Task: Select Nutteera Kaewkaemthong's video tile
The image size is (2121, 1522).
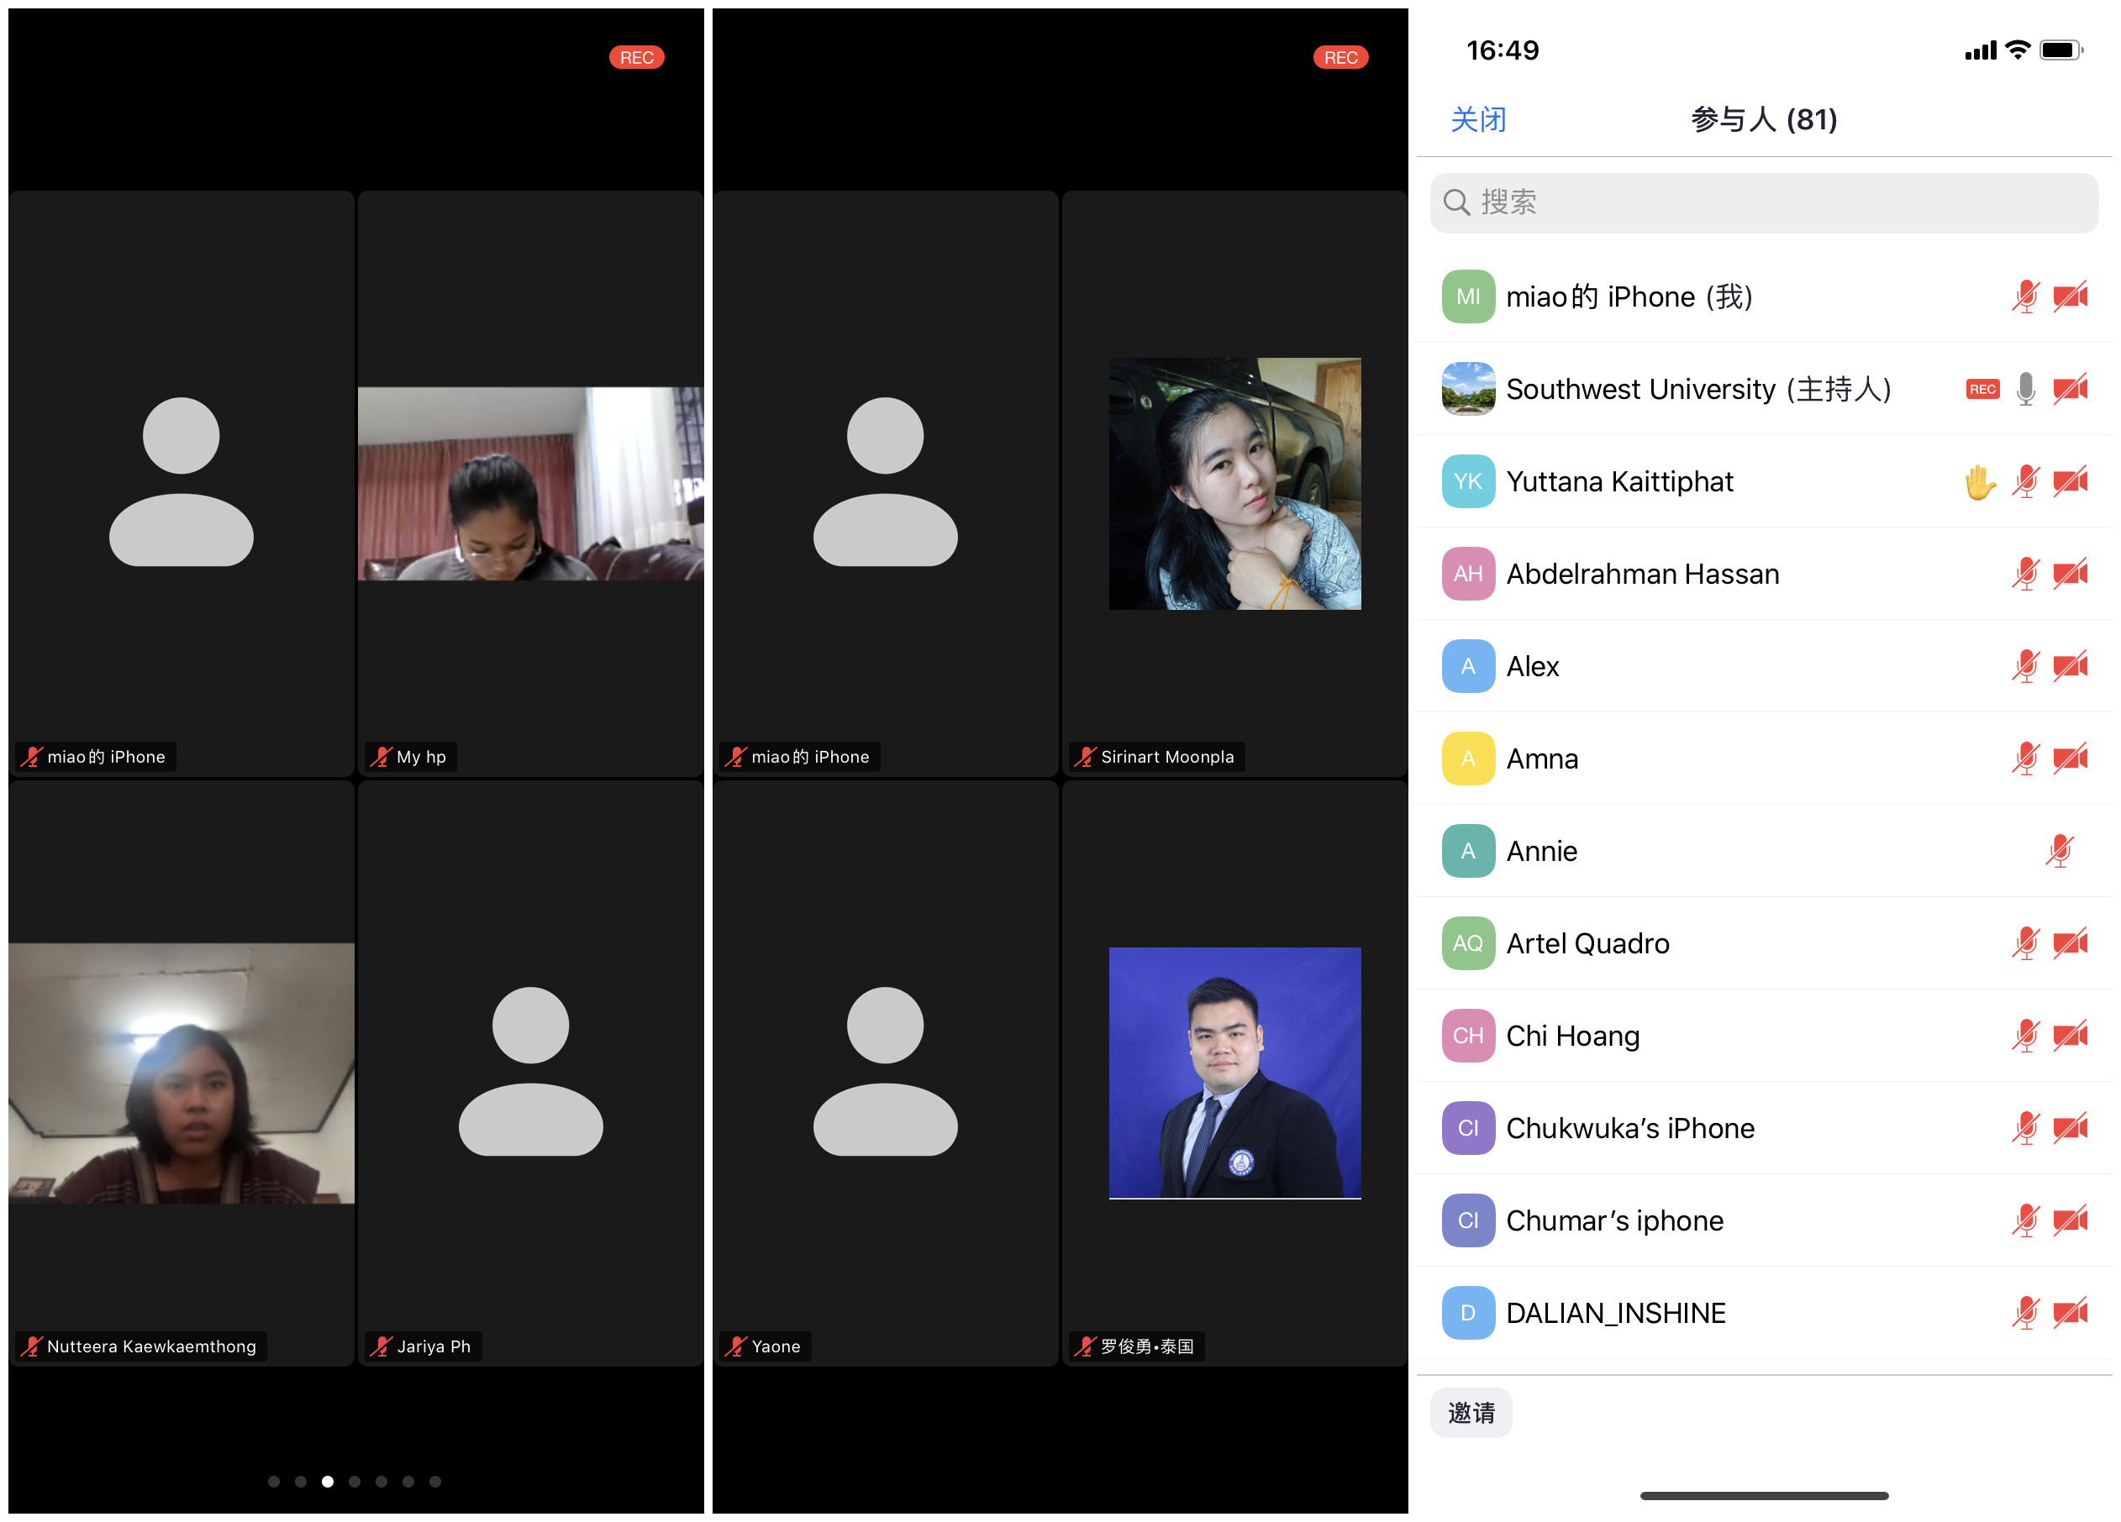Action: coord(182,1073)
